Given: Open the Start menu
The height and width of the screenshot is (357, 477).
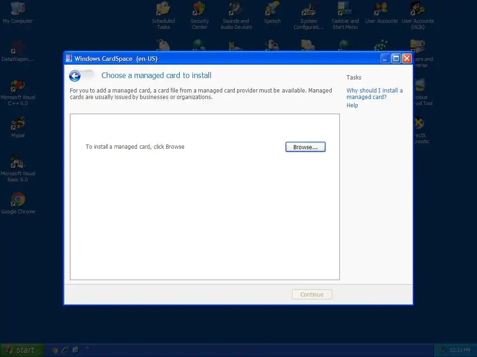Looking at the screenshot, I should 22,350.
